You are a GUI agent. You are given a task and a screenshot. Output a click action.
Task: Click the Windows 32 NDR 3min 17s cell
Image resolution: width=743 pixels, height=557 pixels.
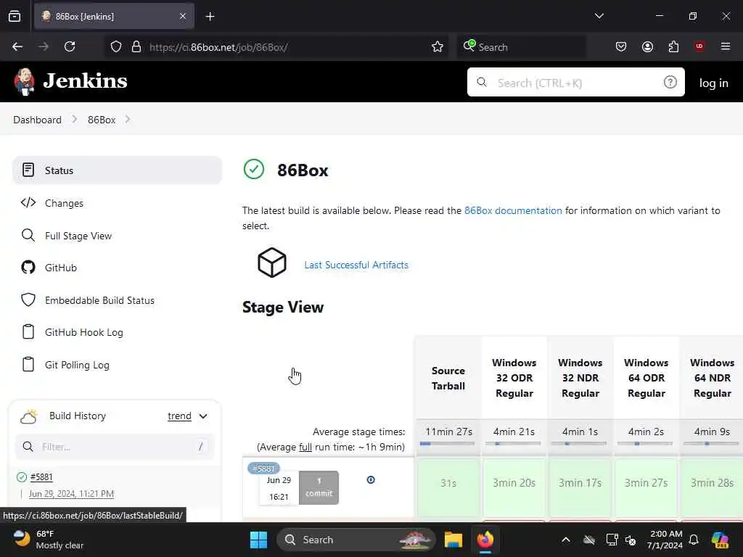[x=580, y=486]
